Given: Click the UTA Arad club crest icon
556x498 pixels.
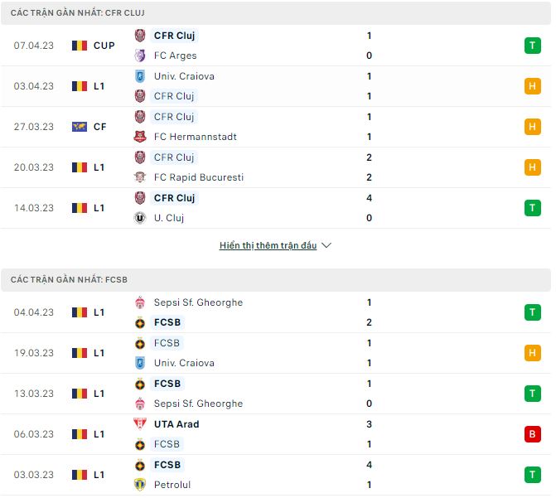Looking at the screenshot, I should tap(139, 424).
